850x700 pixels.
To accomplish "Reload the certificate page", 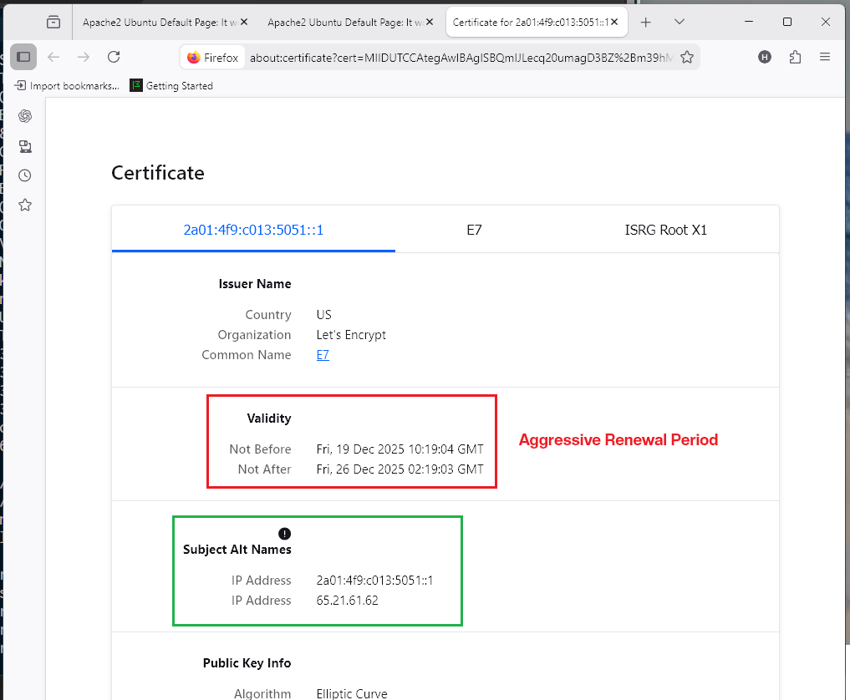I will 115,57.
